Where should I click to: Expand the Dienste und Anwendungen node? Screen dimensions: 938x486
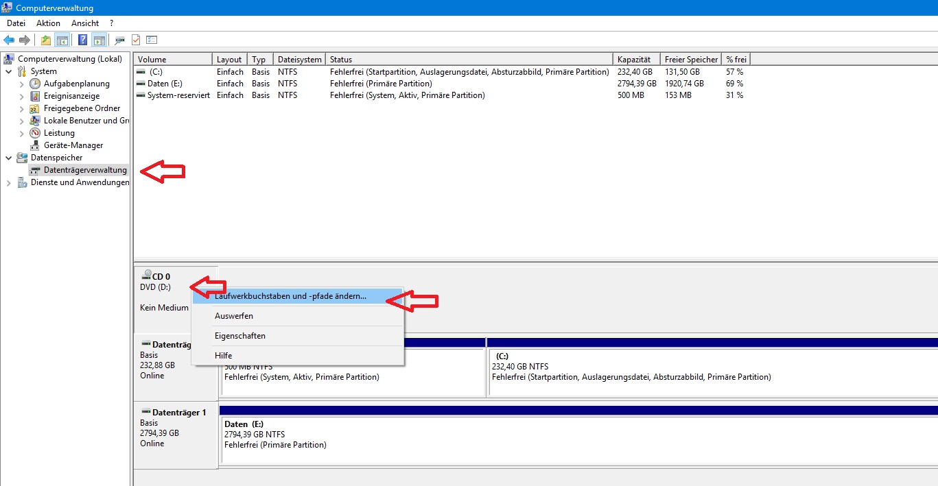(8, 182)
